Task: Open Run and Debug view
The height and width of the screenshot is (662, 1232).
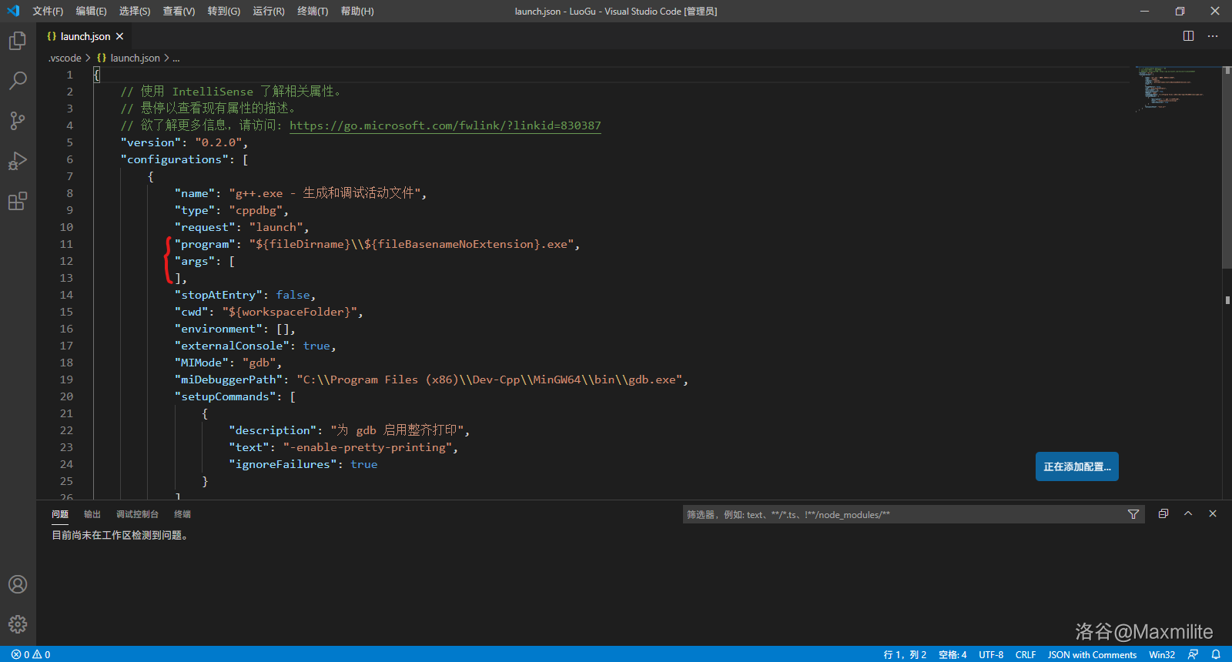Action: (x=18, y=161)
